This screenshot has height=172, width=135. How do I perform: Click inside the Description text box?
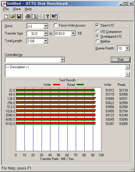[x=65, y=71]
